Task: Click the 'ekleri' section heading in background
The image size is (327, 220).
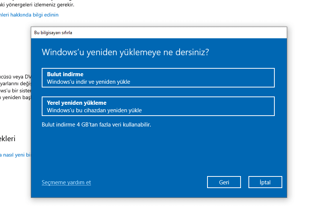Action: [8, 139]
